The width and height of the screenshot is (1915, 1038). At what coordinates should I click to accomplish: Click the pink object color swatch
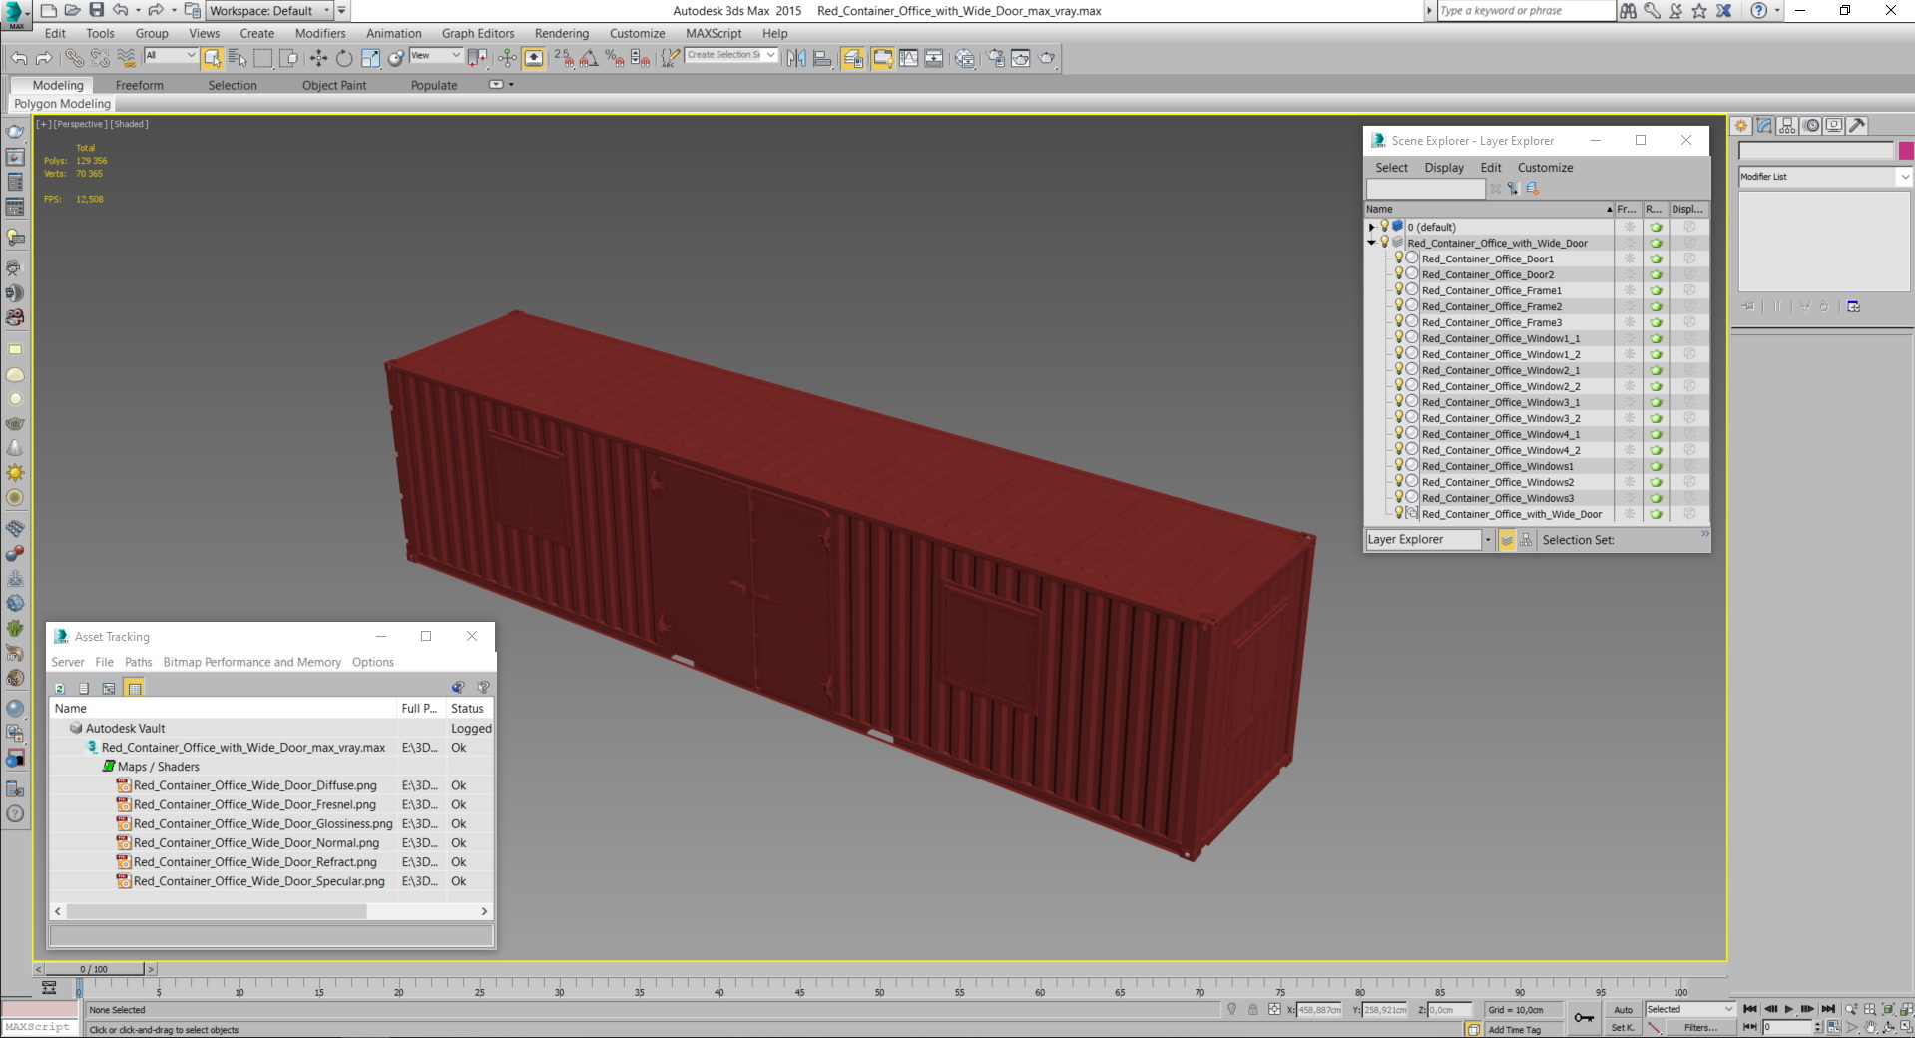click(x=1906, y=151)
